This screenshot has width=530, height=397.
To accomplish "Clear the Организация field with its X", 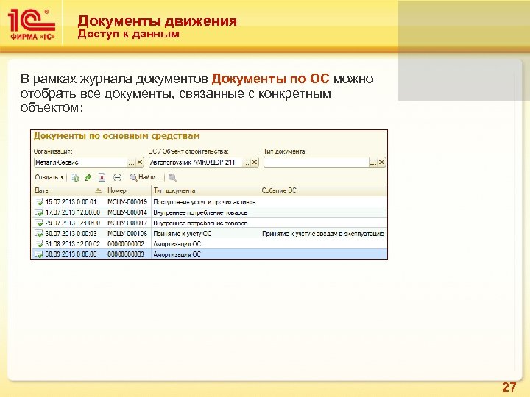I will click(140, 162).
